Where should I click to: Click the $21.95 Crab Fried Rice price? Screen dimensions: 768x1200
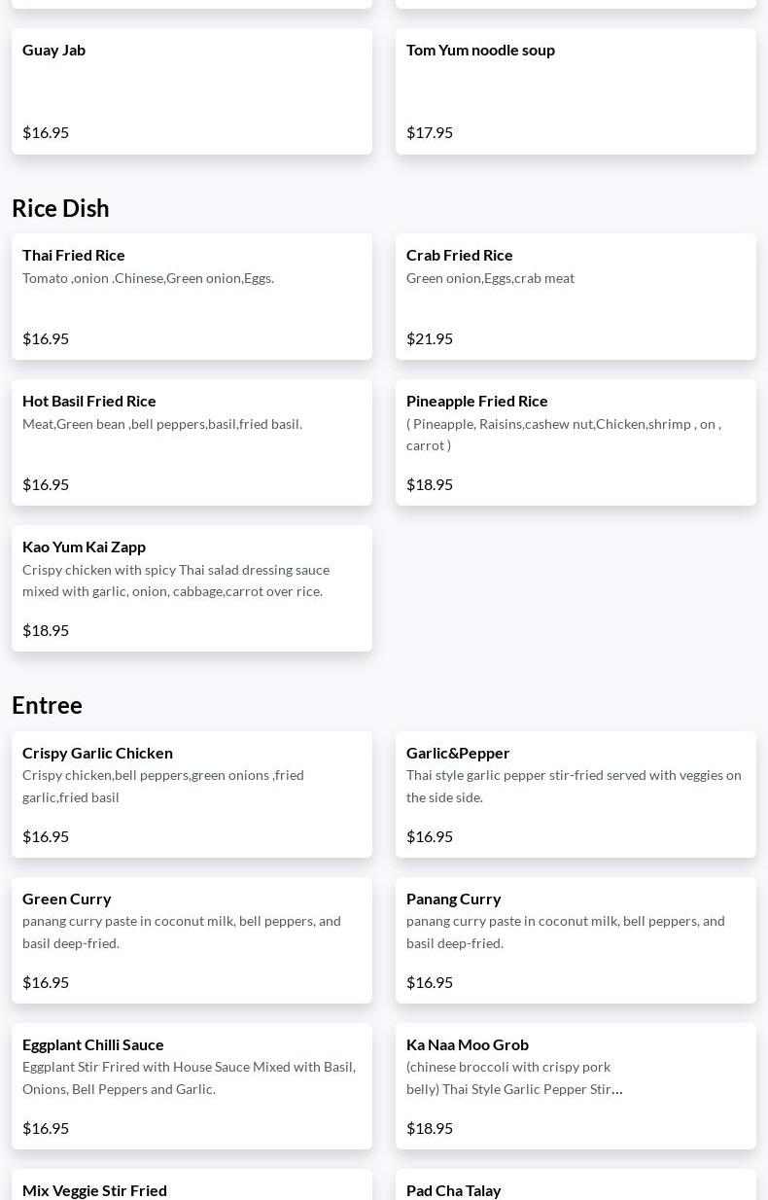430,338
